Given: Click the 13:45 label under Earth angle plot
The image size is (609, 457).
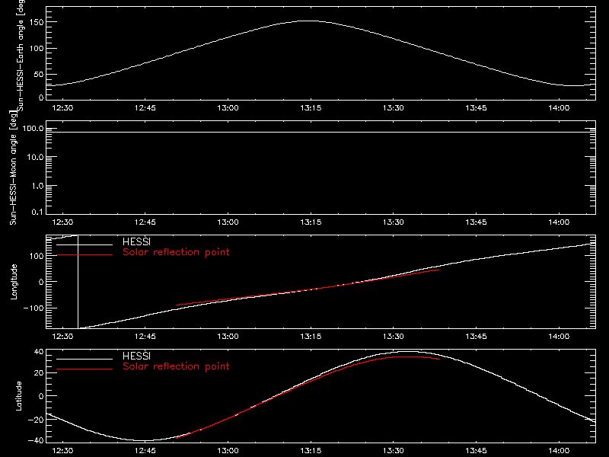Looking at the screenshot, I should (x=477, y=107).
